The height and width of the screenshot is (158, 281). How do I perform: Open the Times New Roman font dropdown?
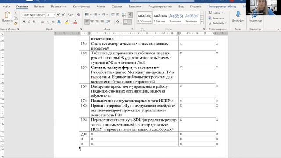(44, 15)
